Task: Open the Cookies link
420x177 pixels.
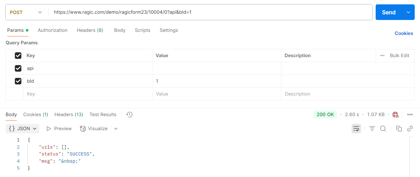Action: 404,33
